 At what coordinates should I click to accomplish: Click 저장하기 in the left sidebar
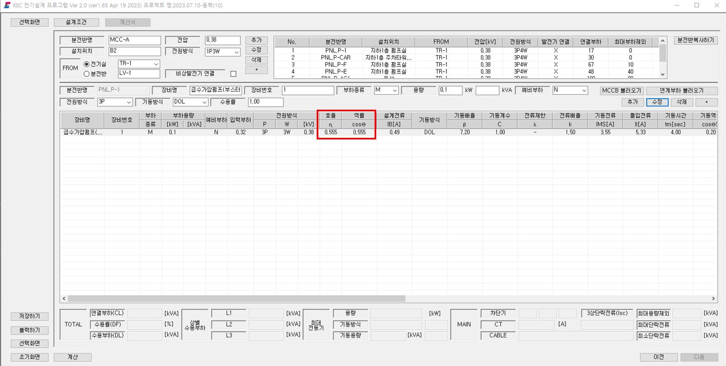point(30,316)
